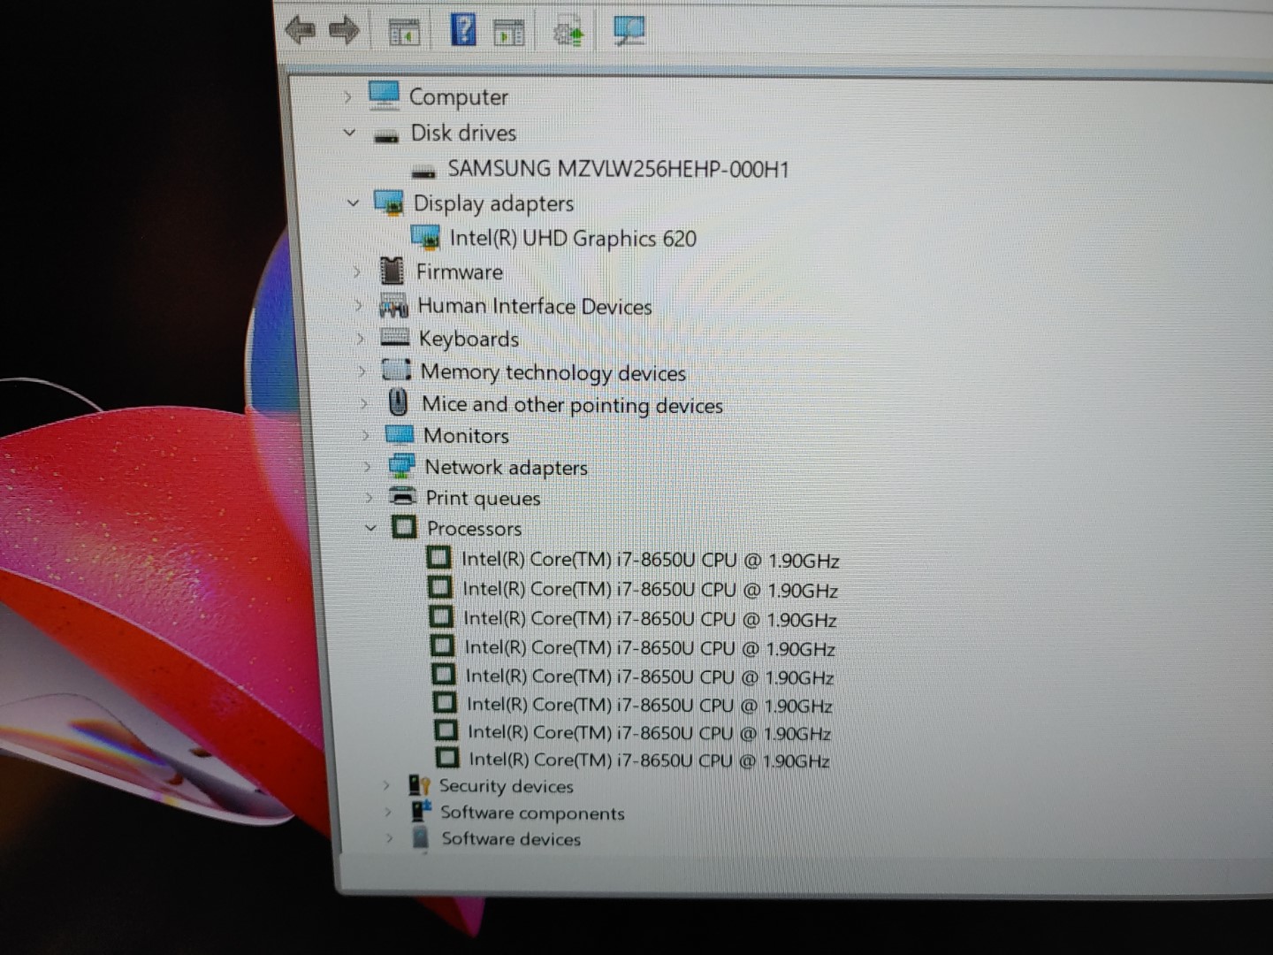The image size is (1273, 955).
Task: Expand the Firmware node
Action: (x=358, y=272)
